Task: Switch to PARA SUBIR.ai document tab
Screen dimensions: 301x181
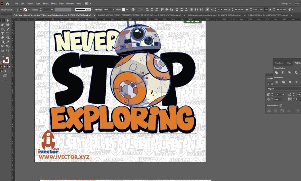Action: click(268, 15)
